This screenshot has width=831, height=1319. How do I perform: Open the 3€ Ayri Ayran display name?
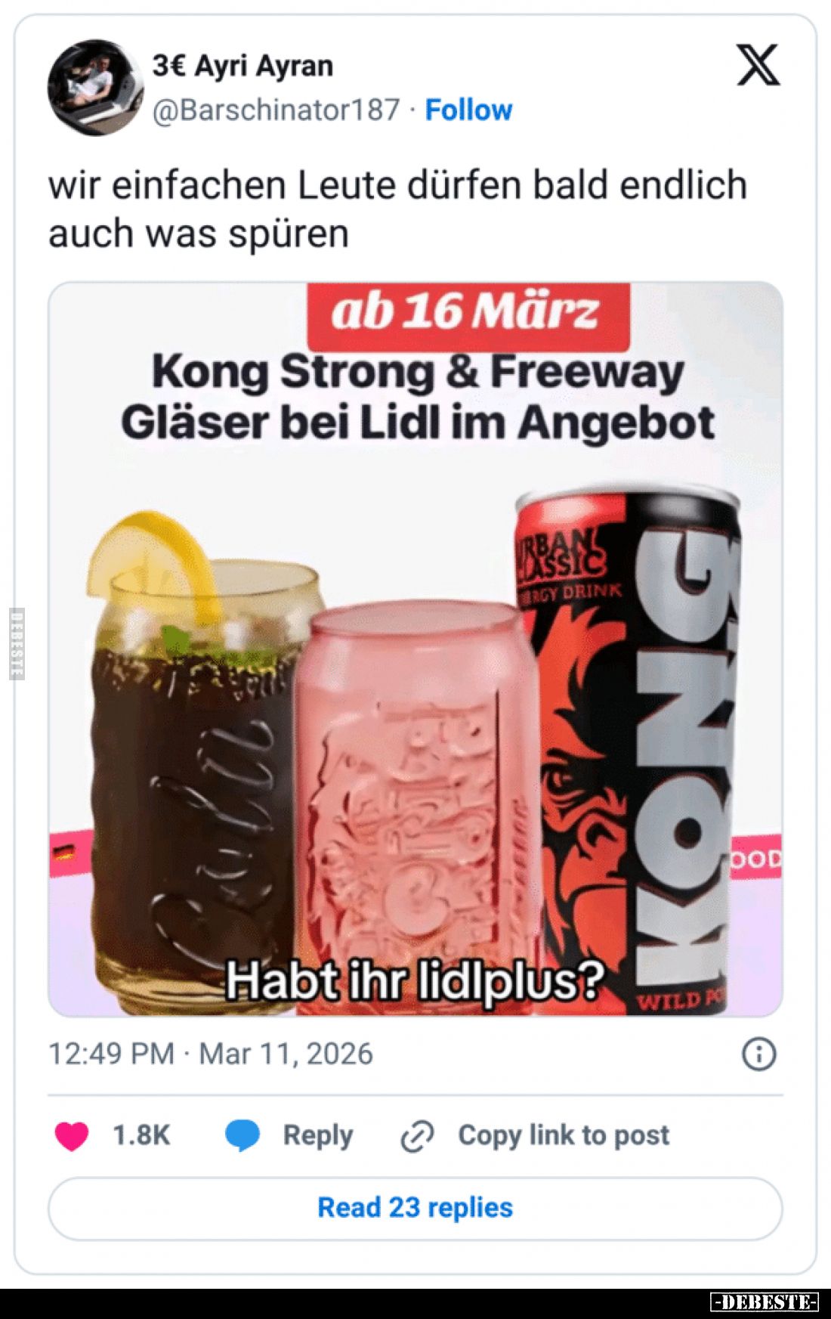pyautogui.click(x=243, y=66)
